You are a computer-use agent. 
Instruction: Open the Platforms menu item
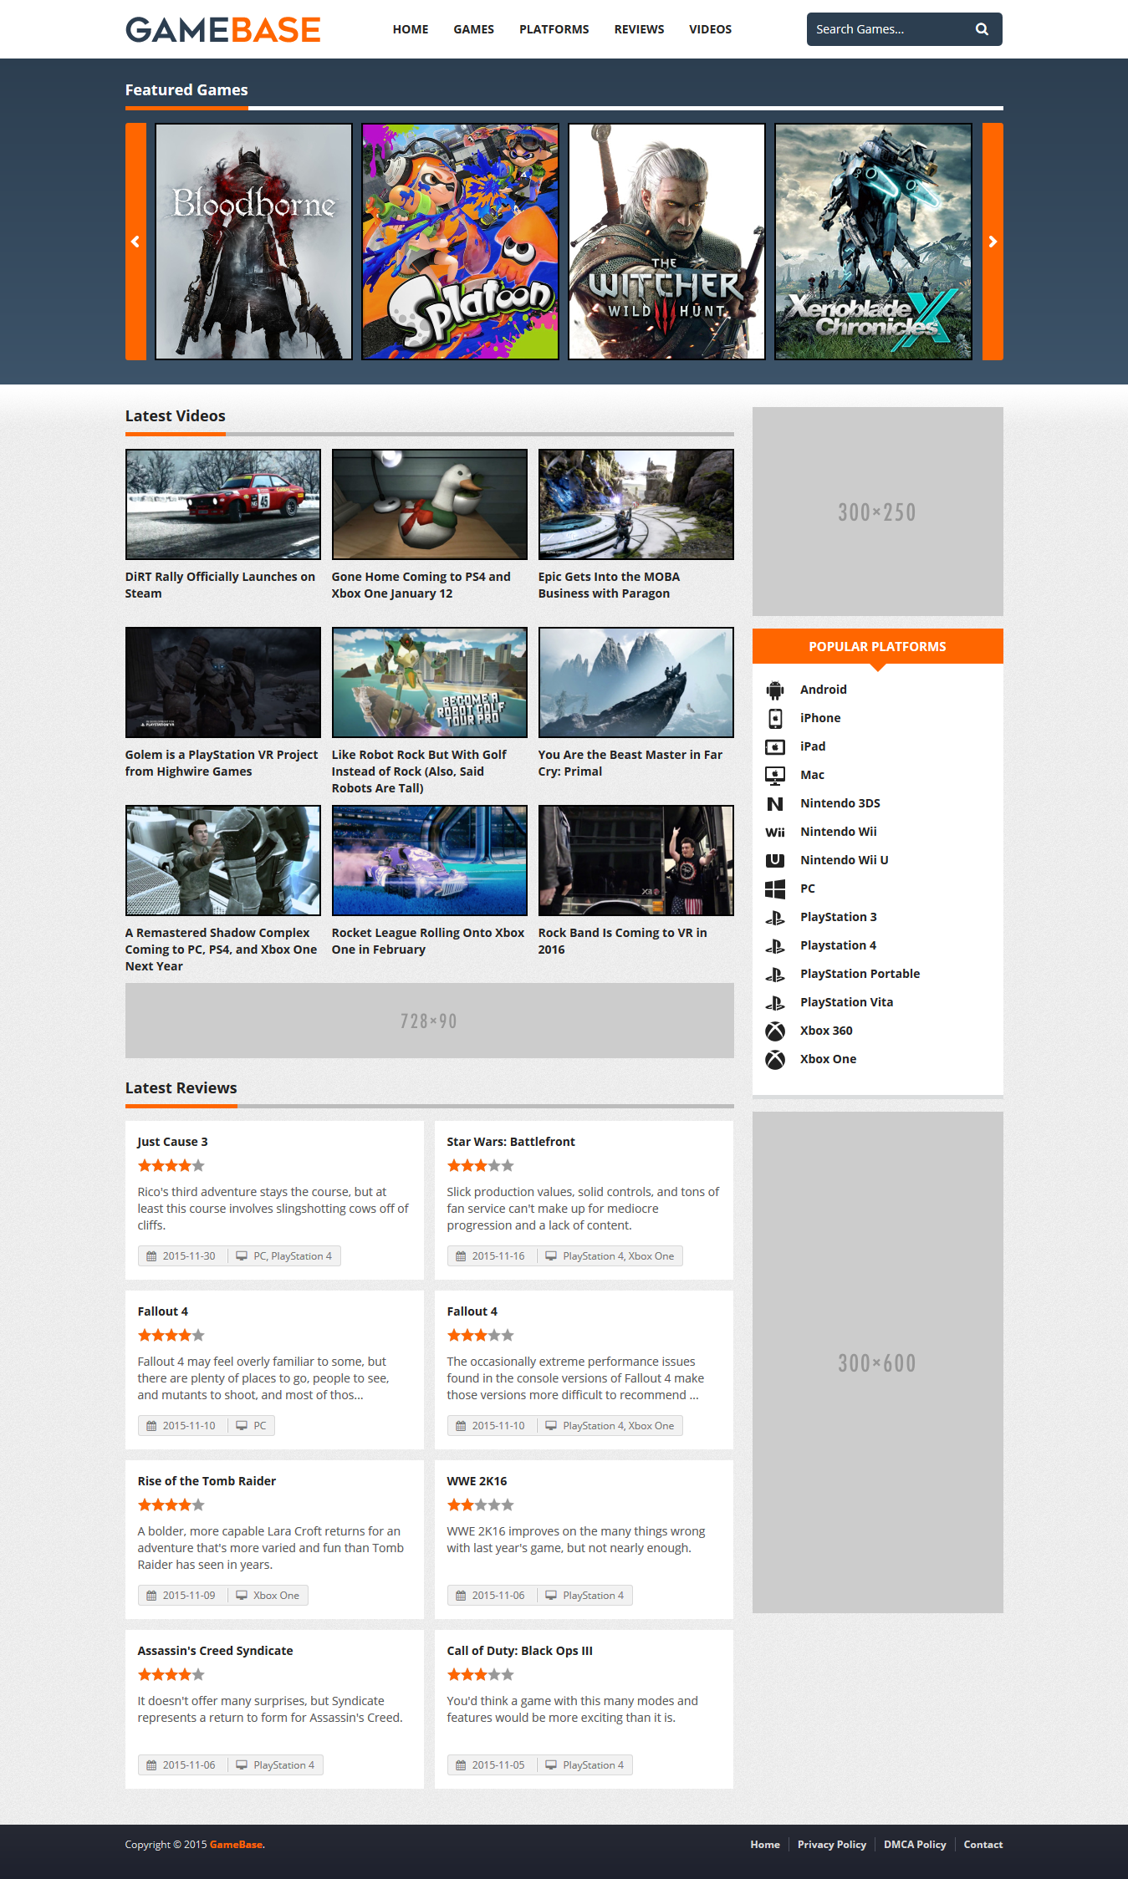554,29
